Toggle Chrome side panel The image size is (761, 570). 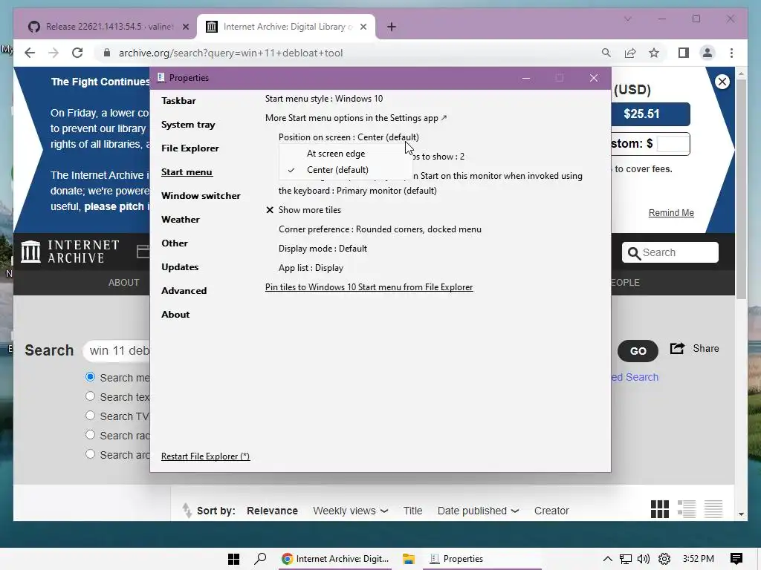(684, 53)
